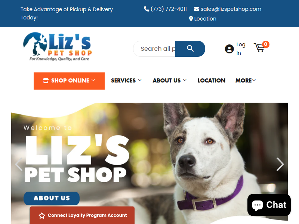This screenshot has height=224, width=299.
Task: Click the phone icon beside (773) 772-4011
Action: point(147,9)
